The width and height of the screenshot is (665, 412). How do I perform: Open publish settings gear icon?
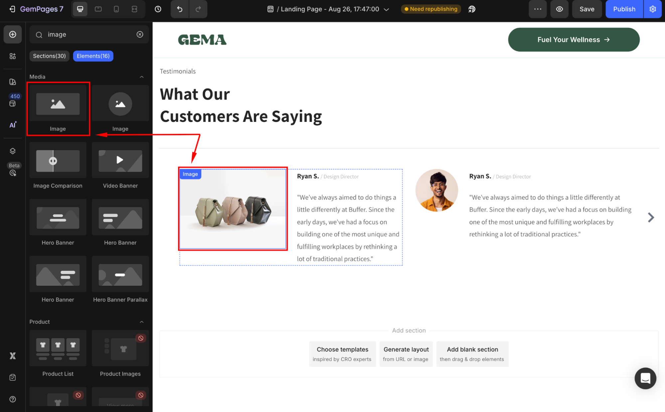(x=653, y=9)
